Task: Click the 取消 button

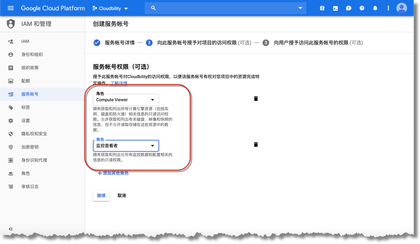Action: tap(121, 195)
